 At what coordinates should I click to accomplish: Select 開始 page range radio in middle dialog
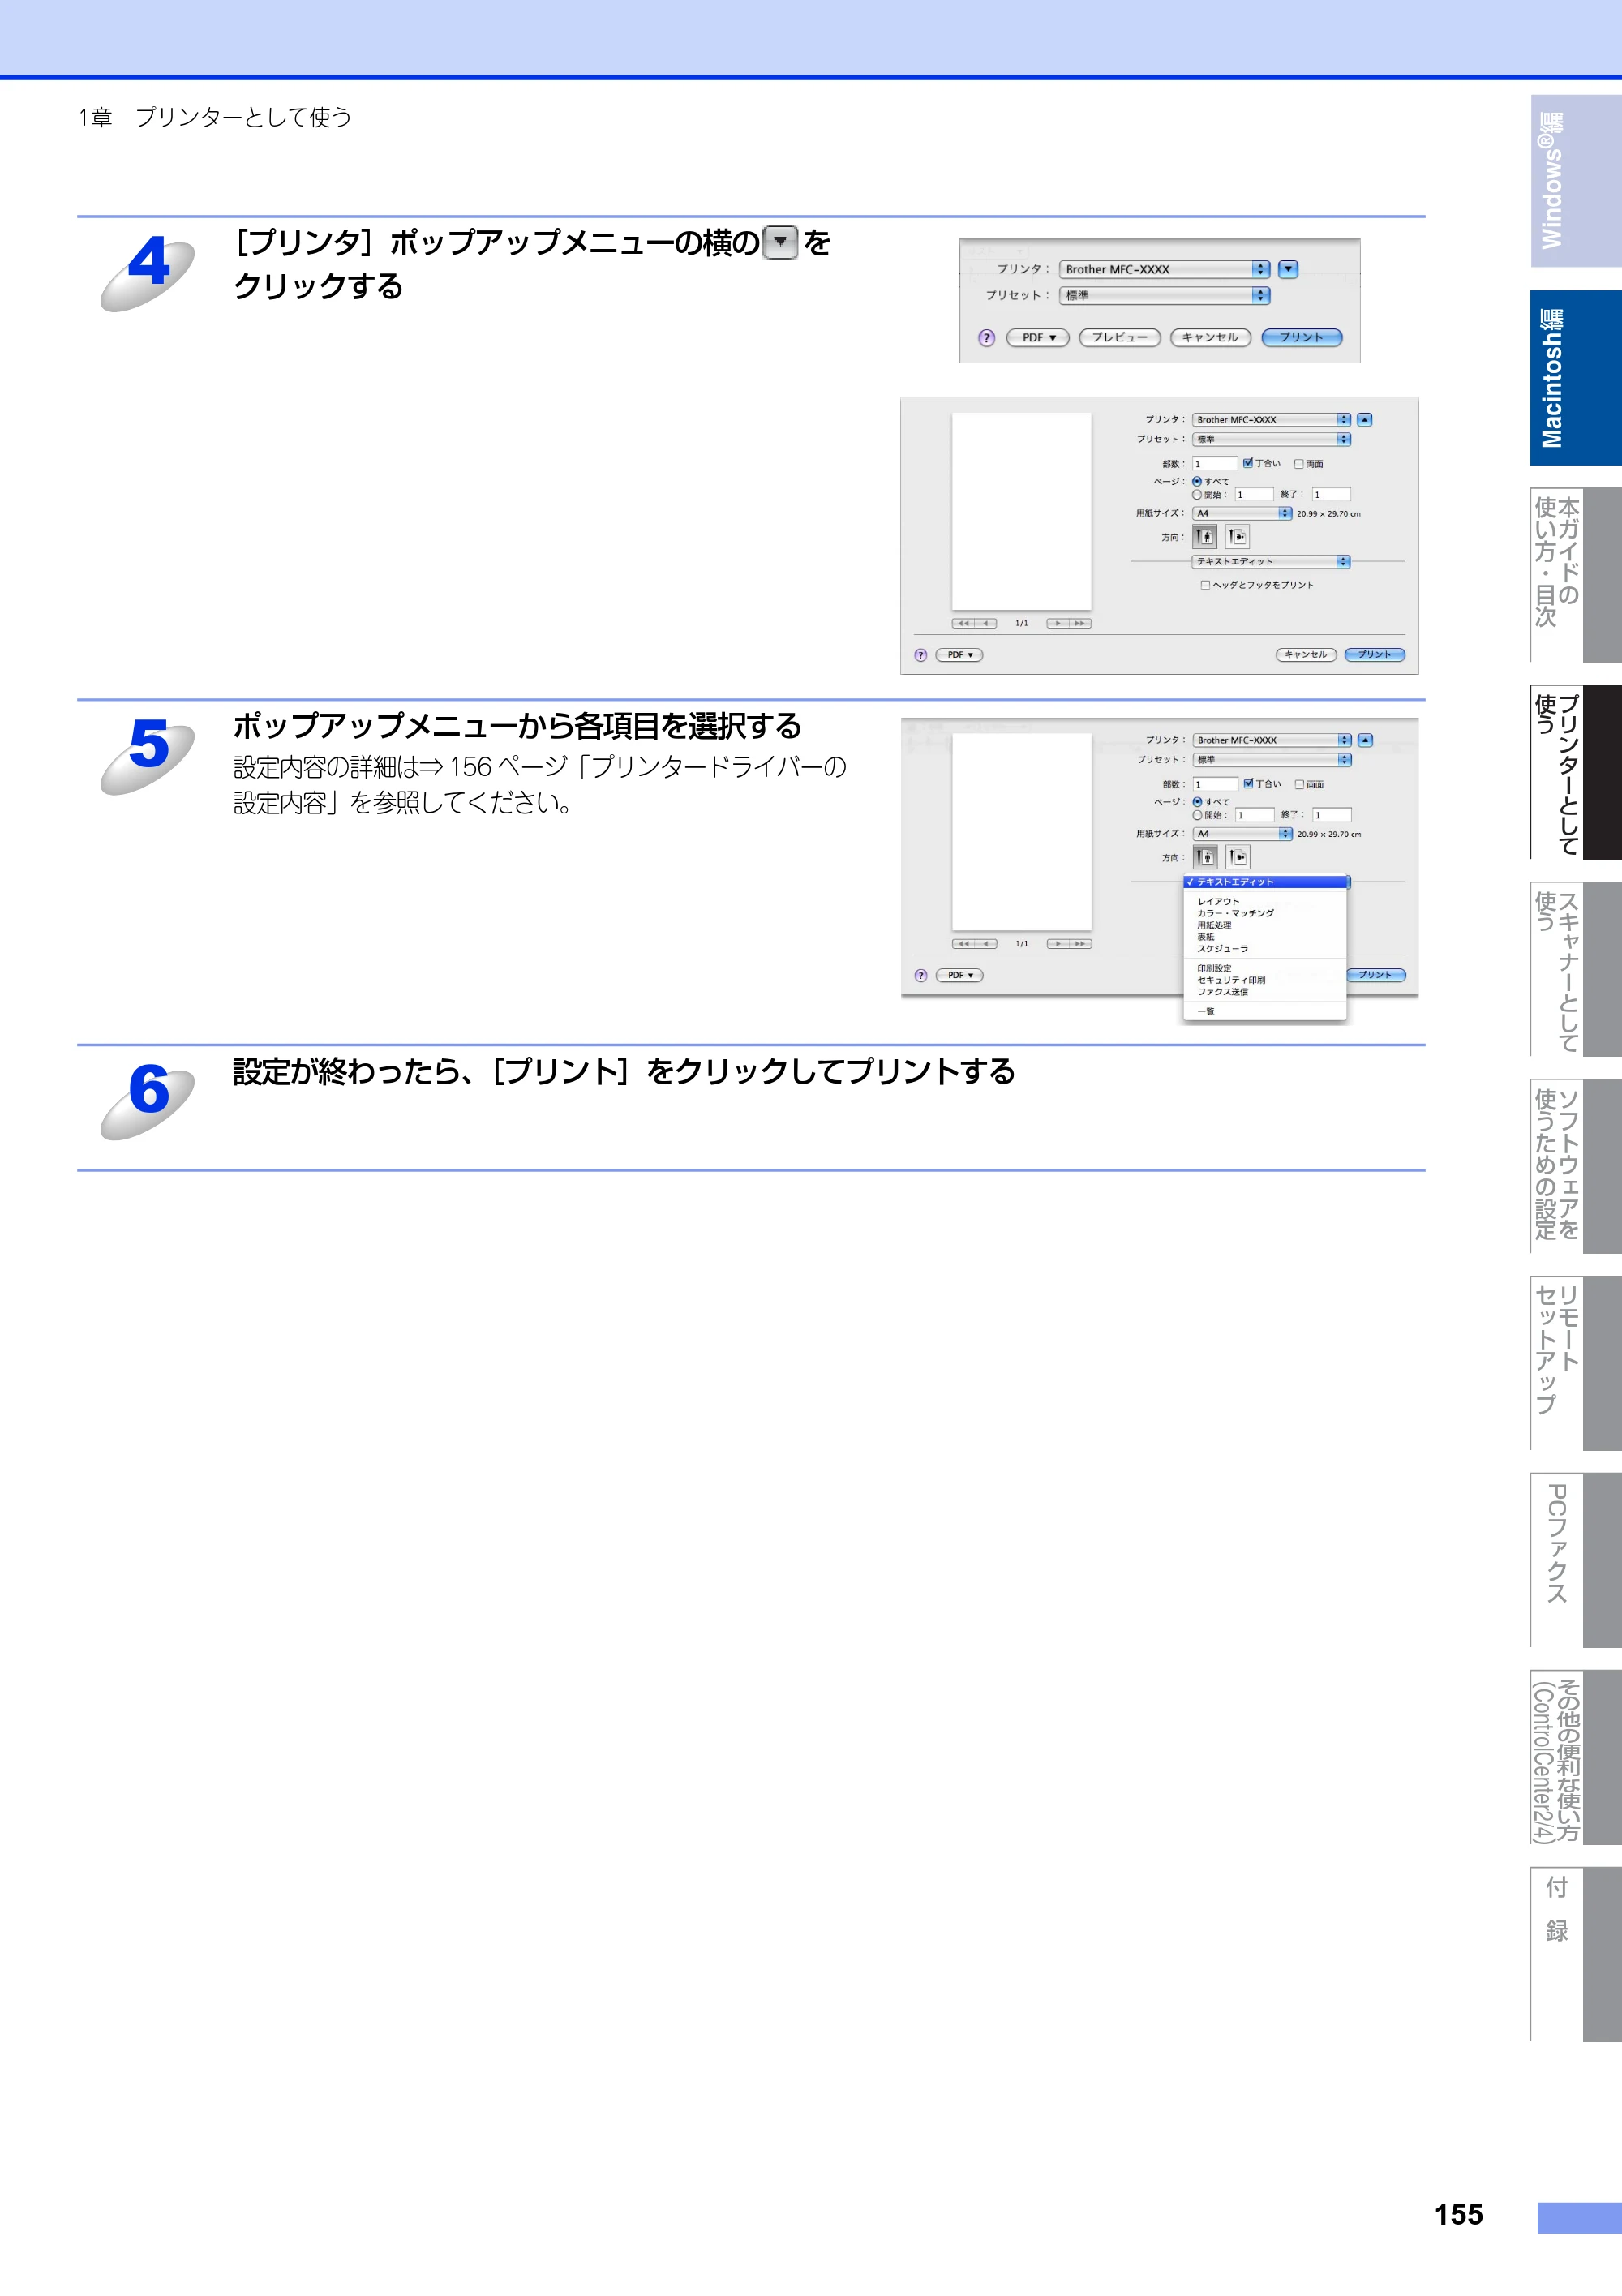pos(1197,494)
